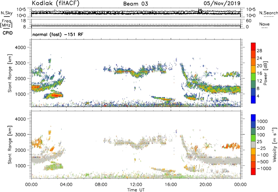The width and height of the screenshot is (278, 192).
Task: Click the '3000' tick in the power panel
Action: click(x=20, y=63)
